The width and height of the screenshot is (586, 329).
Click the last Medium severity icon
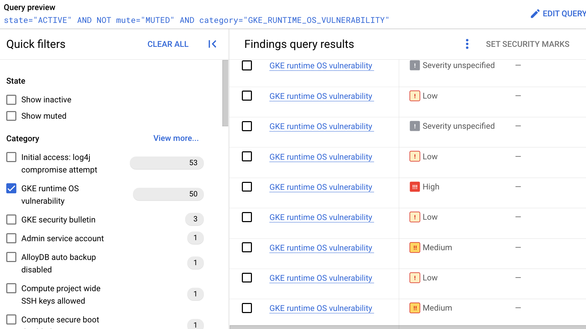click(x=414, y=308)
